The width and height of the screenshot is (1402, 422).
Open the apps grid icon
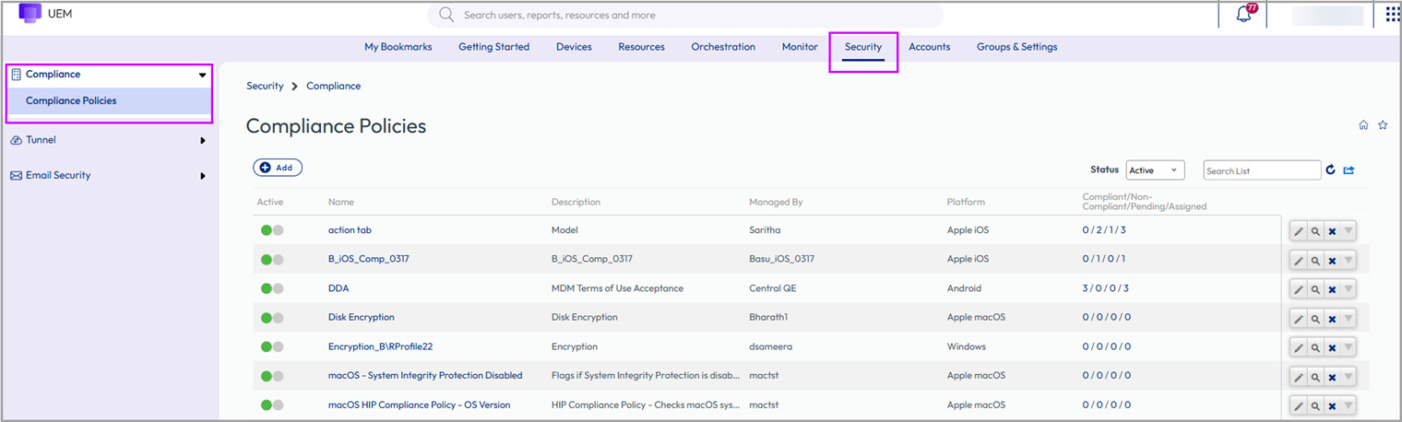(1392, 15)
